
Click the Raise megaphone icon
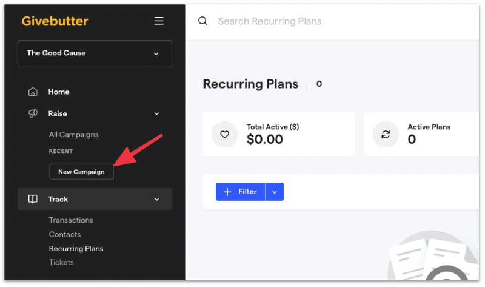[x=33, y=113]
